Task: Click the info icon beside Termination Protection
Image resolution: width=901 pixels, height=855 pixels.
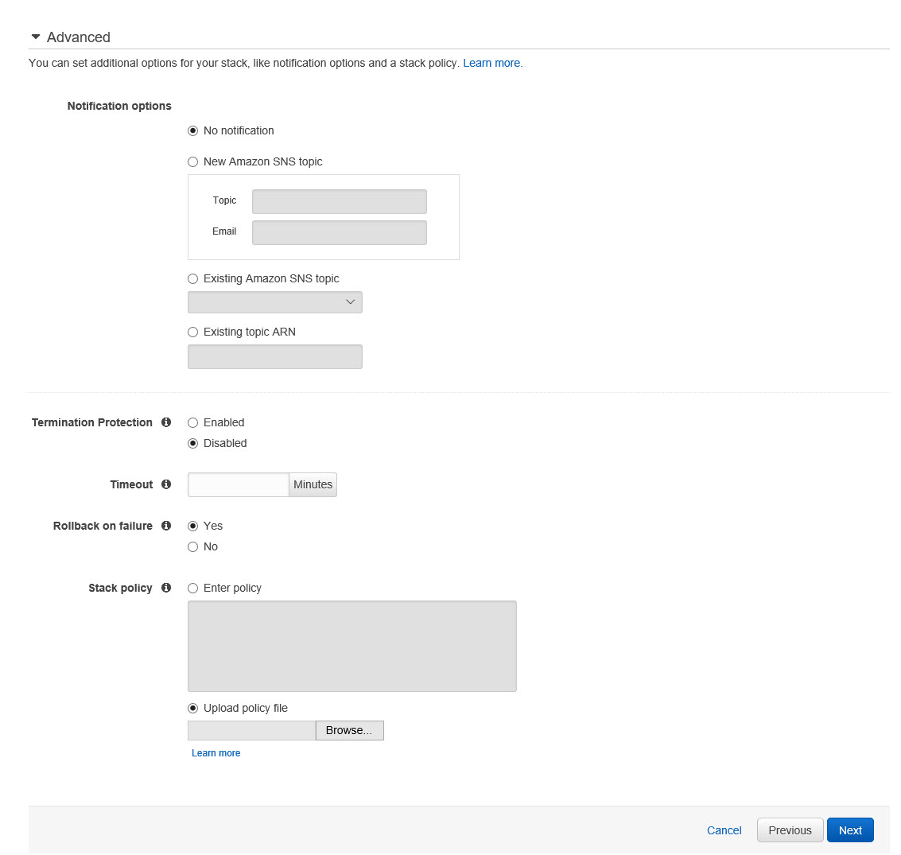Action: [166, 422]
